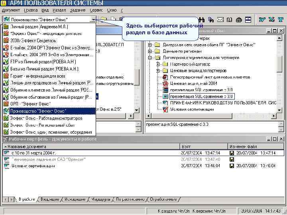Click the blank document toolbar icon
This screenshot has width=287, height=215.
click(114, 19)
